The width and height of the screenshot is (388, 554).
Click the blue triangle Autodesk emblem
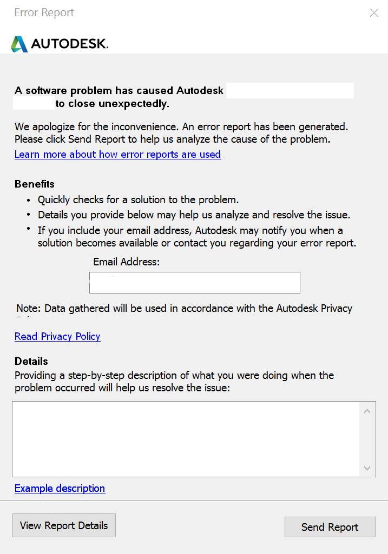tap(20, 43)
